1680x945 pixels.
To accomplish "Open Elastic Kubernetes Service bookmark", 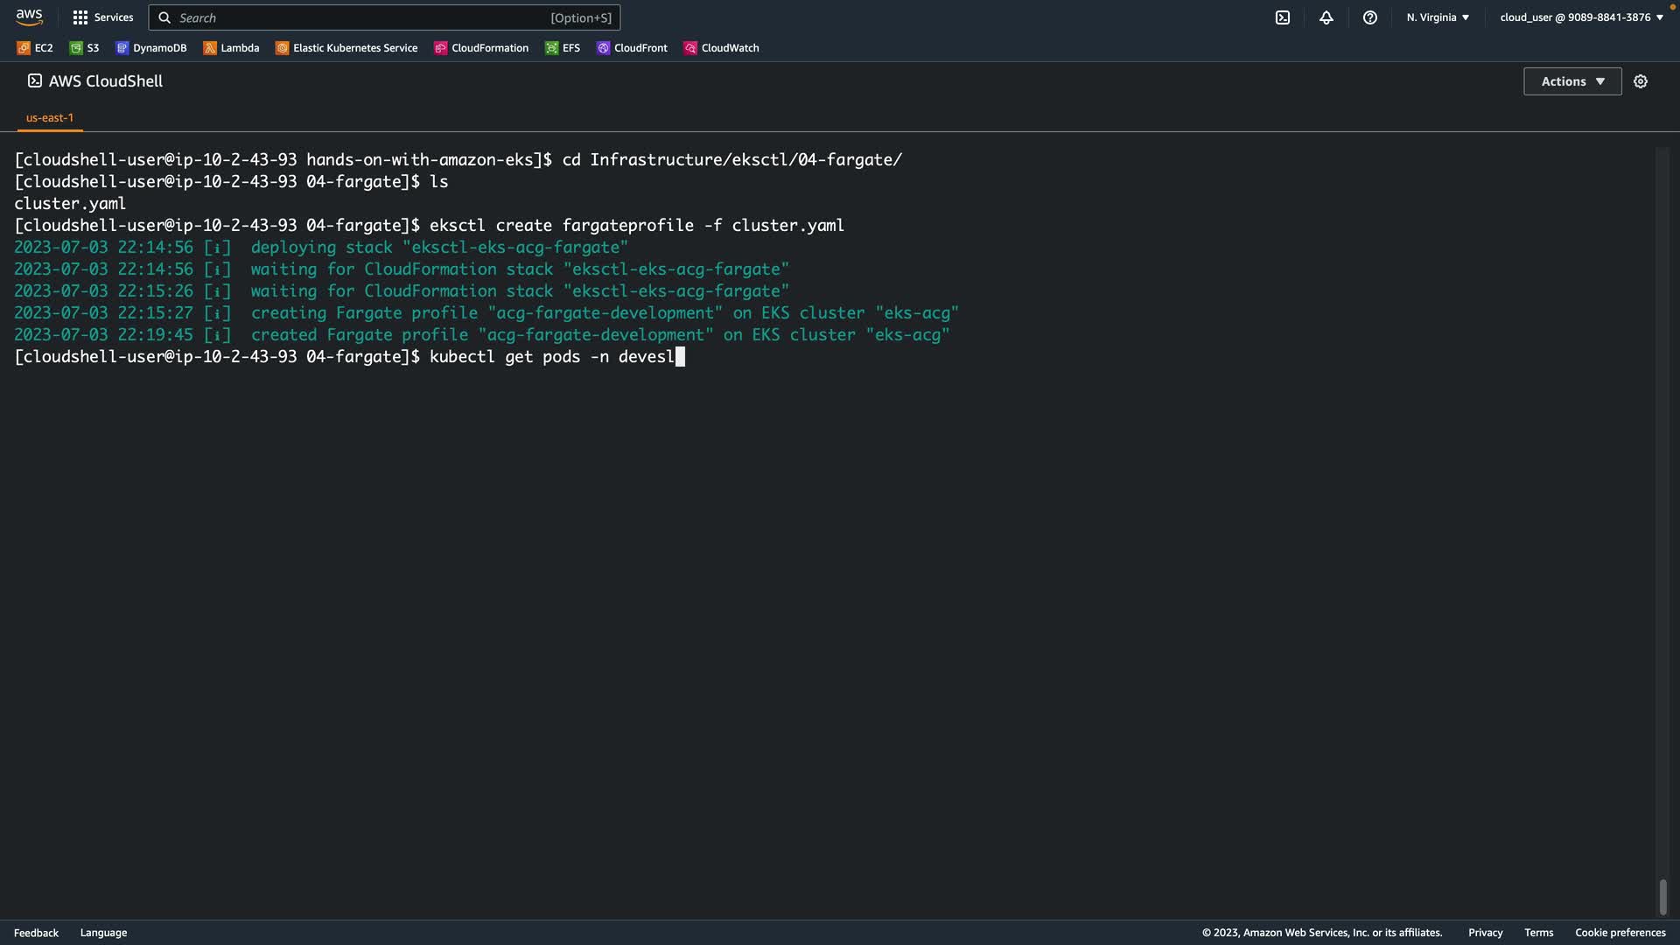I will (346, 48).
